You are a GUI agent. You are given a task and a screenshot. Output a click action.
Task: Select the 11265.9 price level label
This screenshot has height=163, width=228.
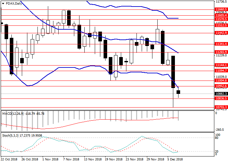tap(221, 52)
